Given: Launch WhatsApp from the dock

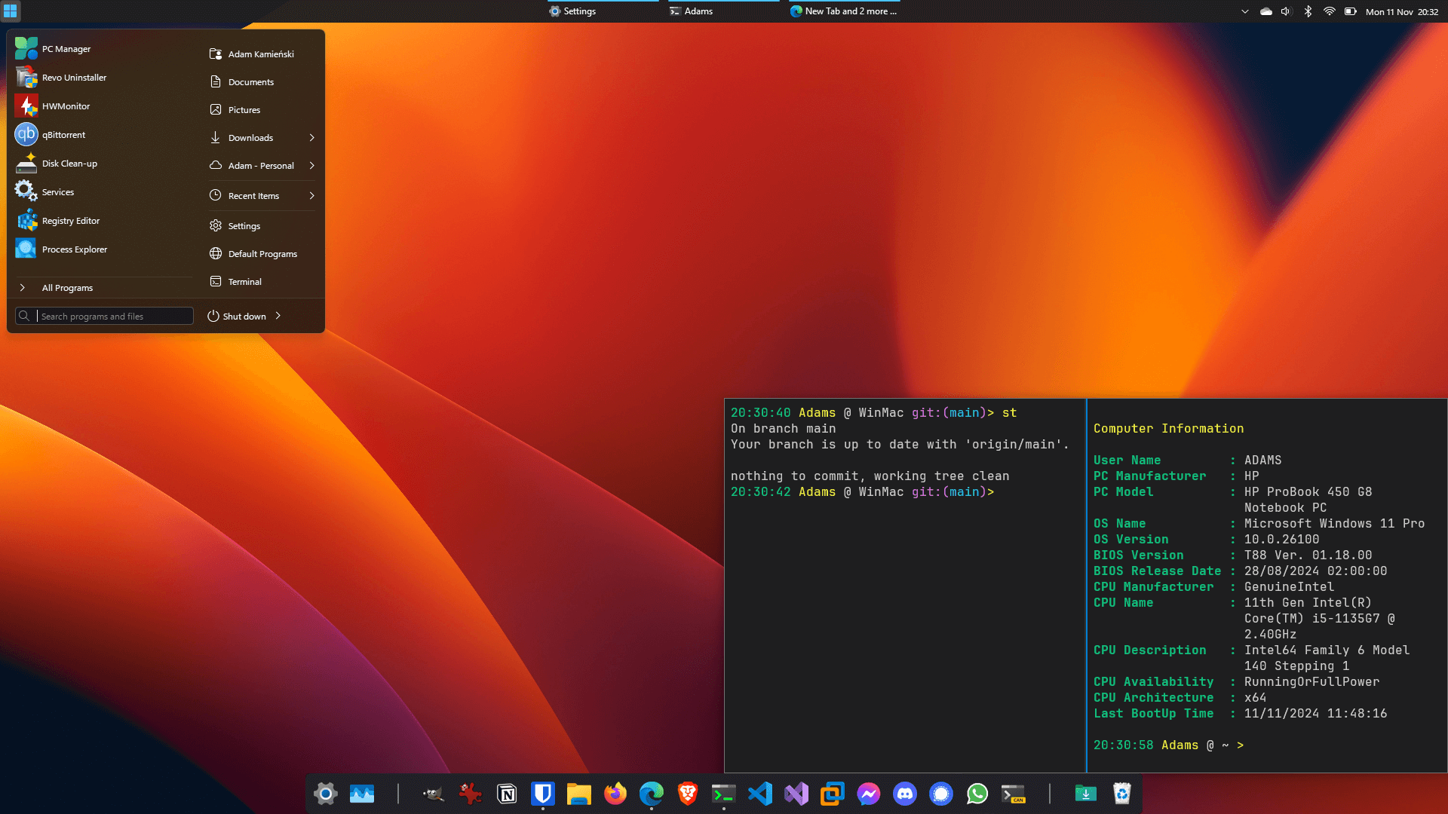Looking at the screenshot, I should [977, 794].
